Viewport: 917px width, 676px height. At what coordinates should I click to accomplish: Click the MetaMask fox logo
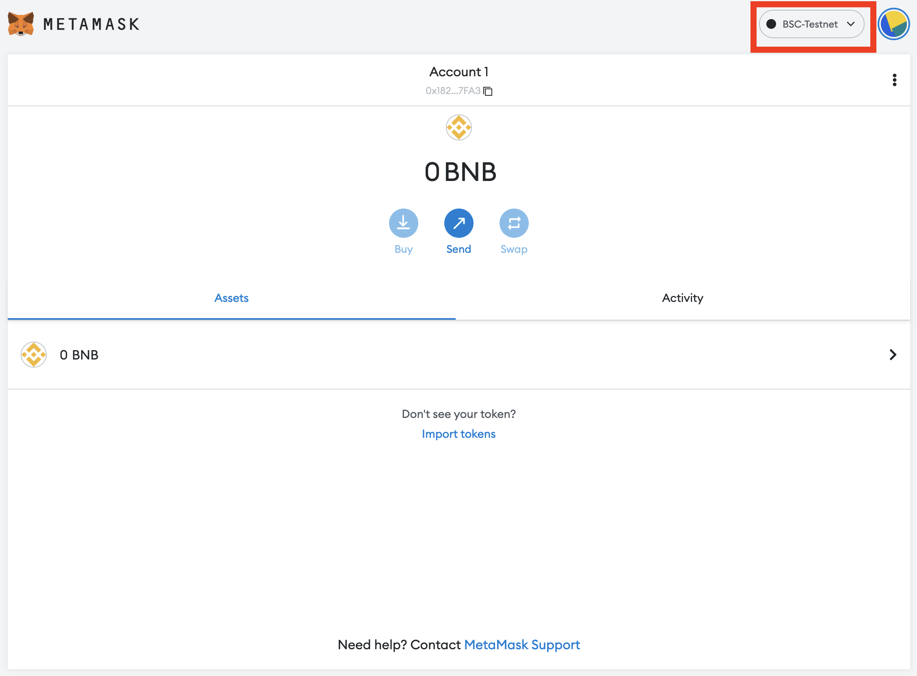coord(21,24)
